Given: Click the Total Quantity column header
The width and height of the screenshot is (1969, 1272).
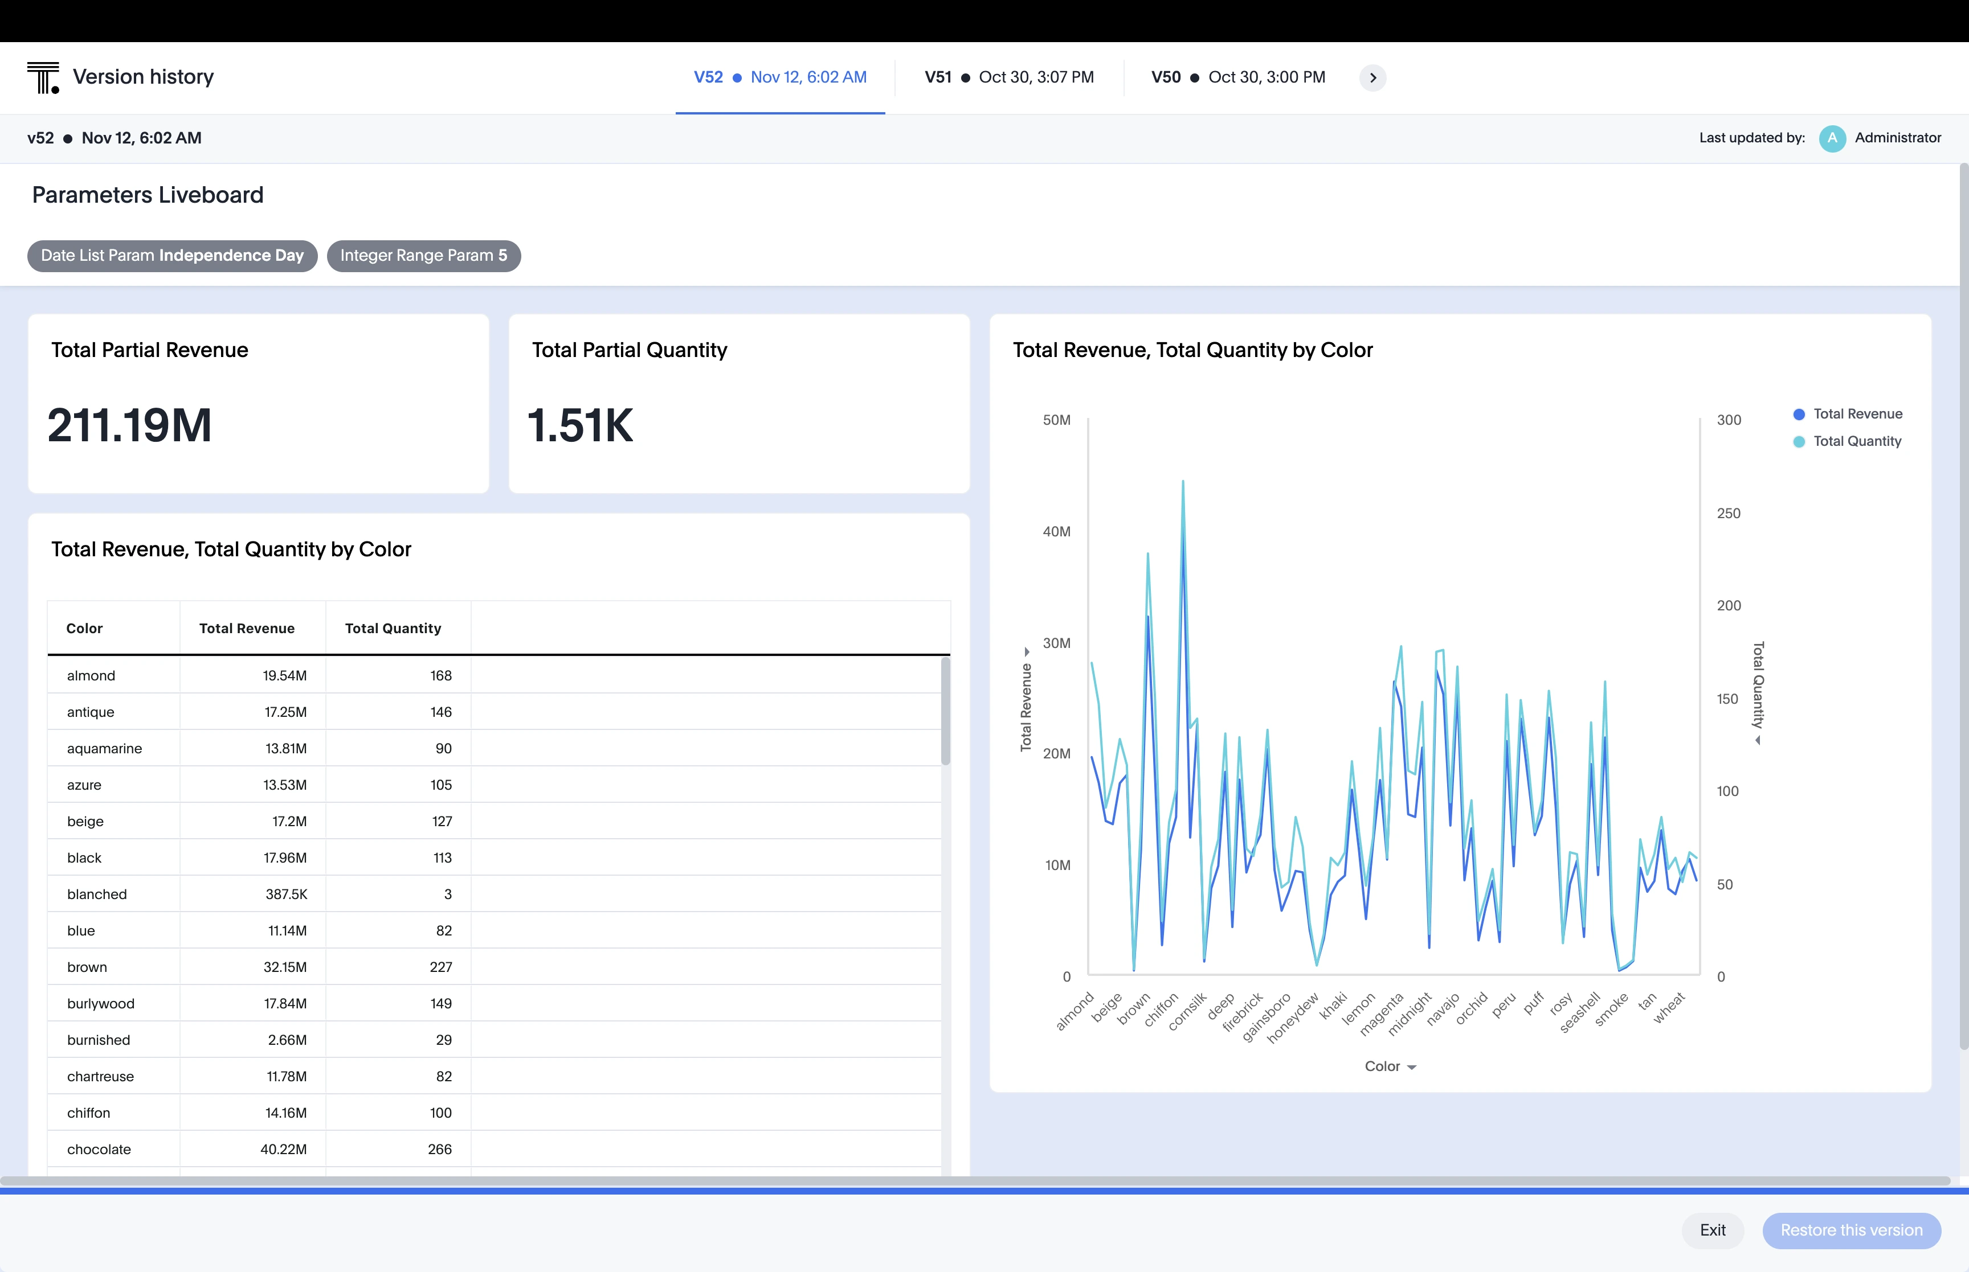Looking at the screenshot, I should click(x=393, y=629).
